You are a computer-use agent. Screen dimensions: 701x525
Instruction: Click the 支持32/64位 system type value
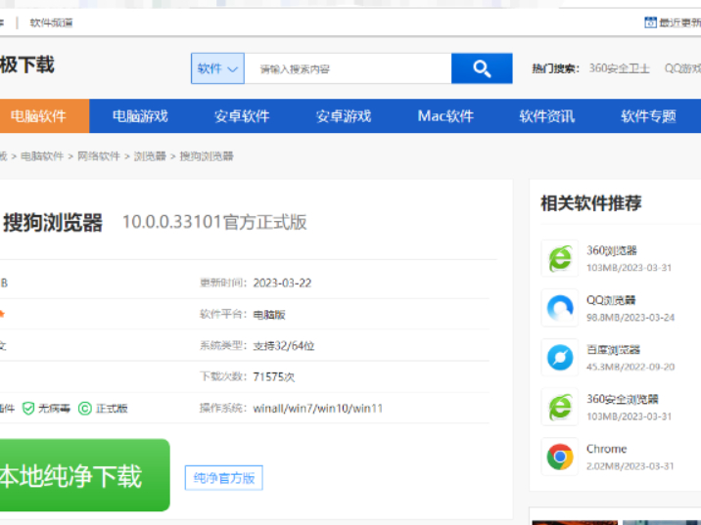point(284,346)
